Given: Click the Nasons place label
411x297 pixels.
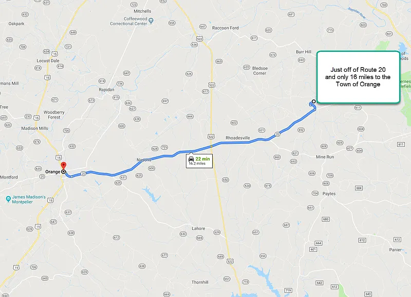Looking at the screenshot, I should (x=144, y=160).
